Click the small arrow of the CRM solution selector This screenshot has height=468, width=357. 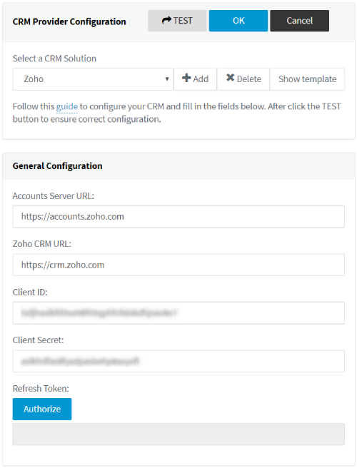pos(167,79)
